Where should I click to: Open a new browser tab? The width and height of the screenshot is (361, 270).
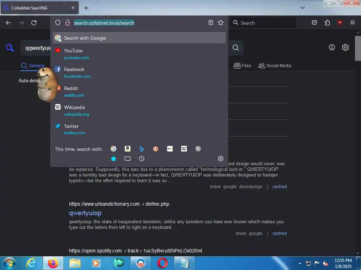[x=86, y=8]
